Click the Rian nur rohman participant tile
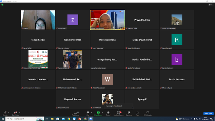 (73, 40)
